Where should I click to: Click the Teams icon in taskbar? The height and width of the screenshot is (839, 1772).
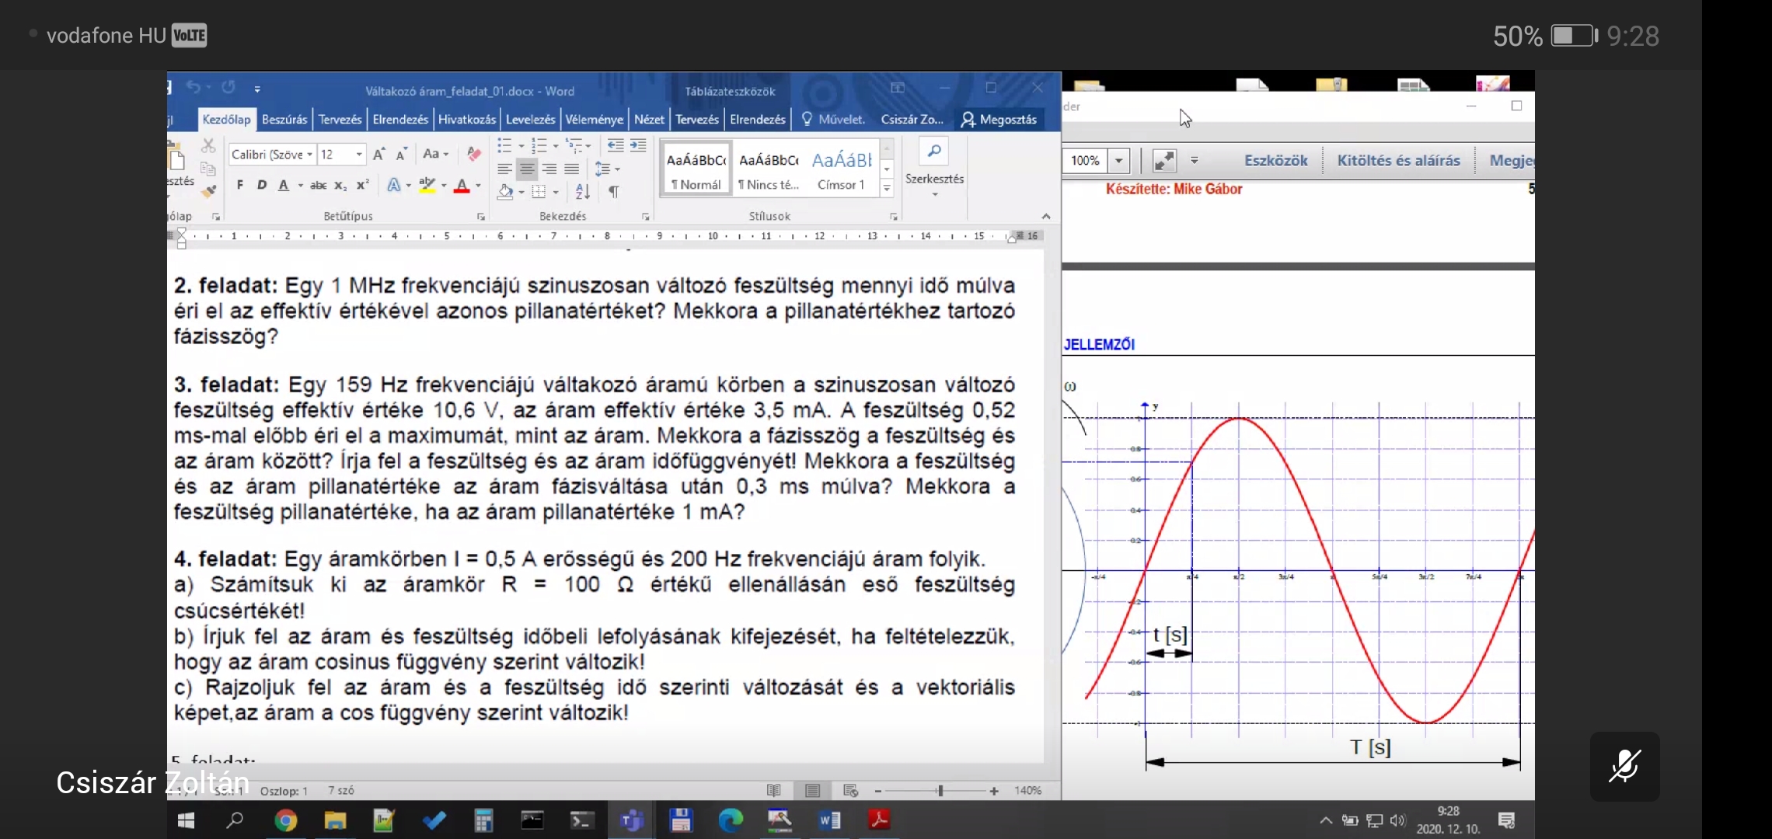click(631, 820)
